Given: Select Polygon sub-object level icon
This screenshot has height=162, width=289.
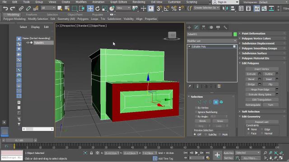Looking at the screenshot, I should coord(216,102).
